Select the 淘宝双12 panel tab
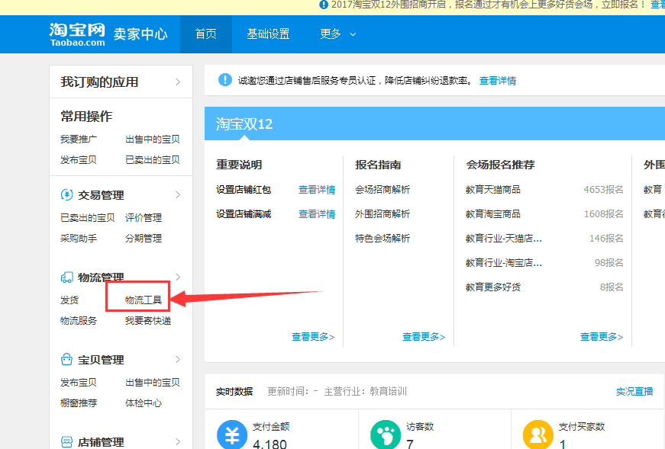Screen dimensions: 665x449 click(x=244, y=123)
